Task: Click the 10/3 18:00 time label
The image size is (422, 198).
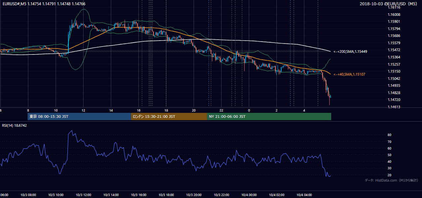Action: coord(166,195)
